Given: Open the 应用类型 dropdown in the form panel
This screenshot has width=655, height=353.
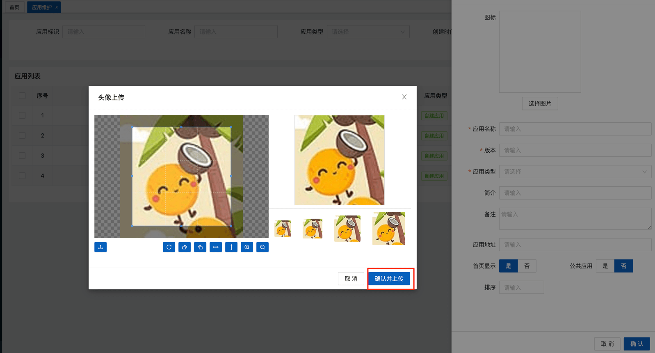Looking at the screenshot, I should [575, 172].
